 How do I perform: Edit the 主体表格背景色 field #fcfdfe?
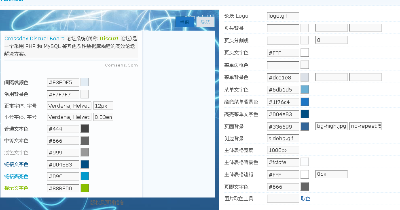pyautogui.click(x=283, y=162)
